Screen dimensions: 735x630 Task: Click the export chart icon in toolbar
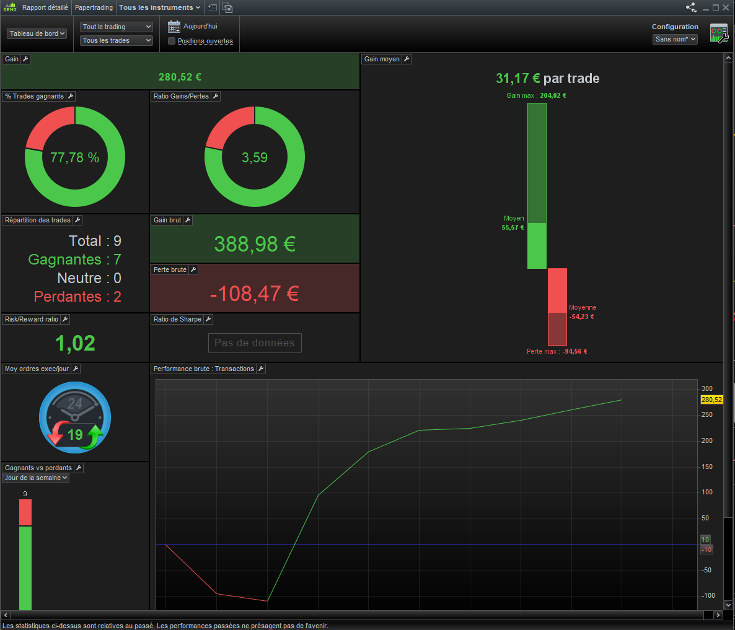[x=213, y=7]
